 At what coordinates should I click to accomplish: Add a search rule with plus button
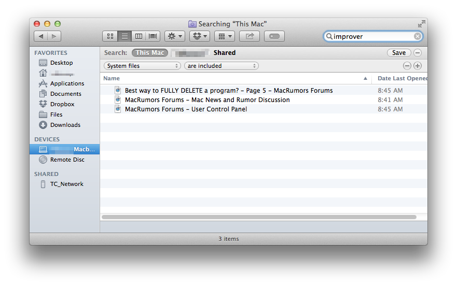(418, 66)
